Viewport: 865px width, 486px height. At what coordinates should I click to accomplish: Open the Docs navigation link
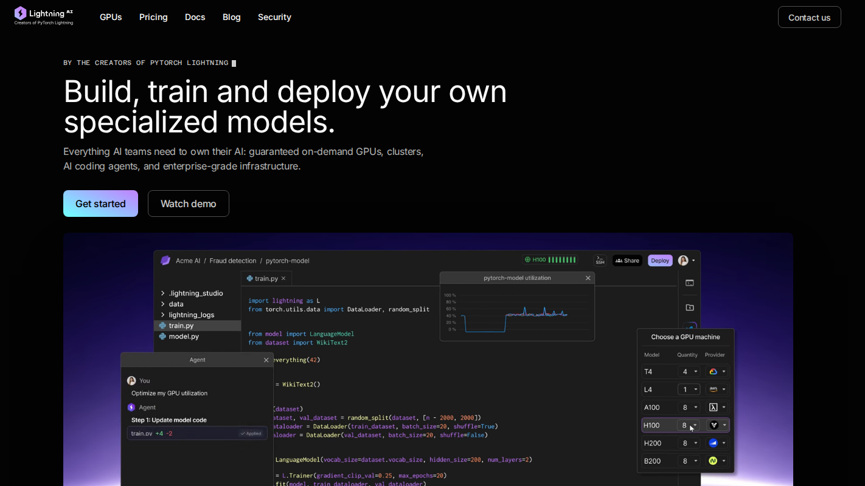coord(195,17)
